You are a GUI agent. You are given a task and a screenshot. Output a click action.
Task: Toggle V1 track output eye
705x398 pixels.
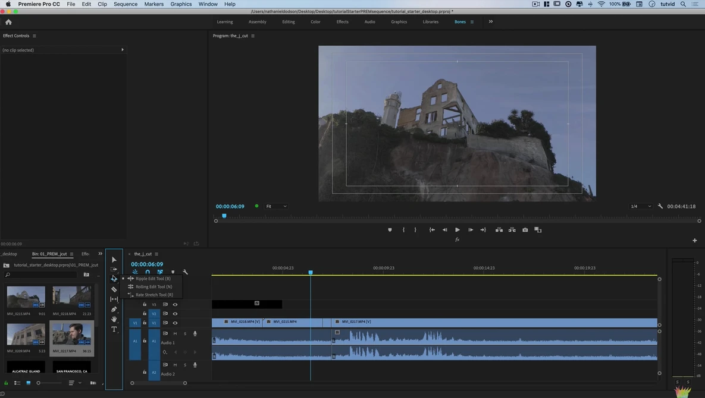point(176,323)
